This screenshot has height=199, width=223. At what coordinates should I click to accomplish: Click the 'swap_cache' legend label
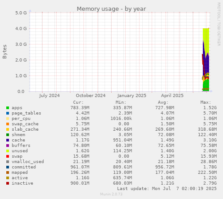(x=25, y=124)
